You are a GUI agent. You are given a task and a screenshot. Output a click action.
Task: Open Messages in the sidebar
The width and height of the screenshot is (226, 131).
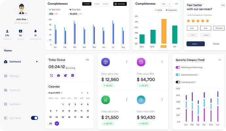click(x=14, y=76)
